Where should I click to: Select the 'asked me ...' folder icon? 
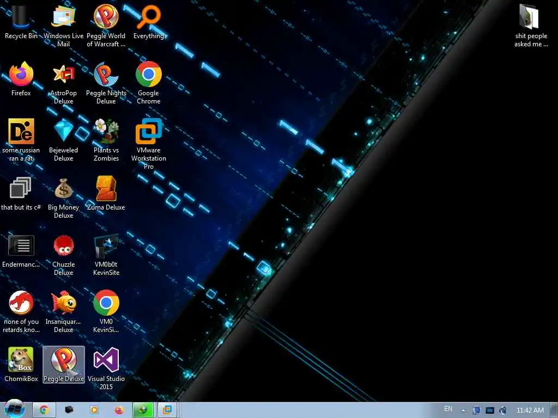[x=531, y=26]
